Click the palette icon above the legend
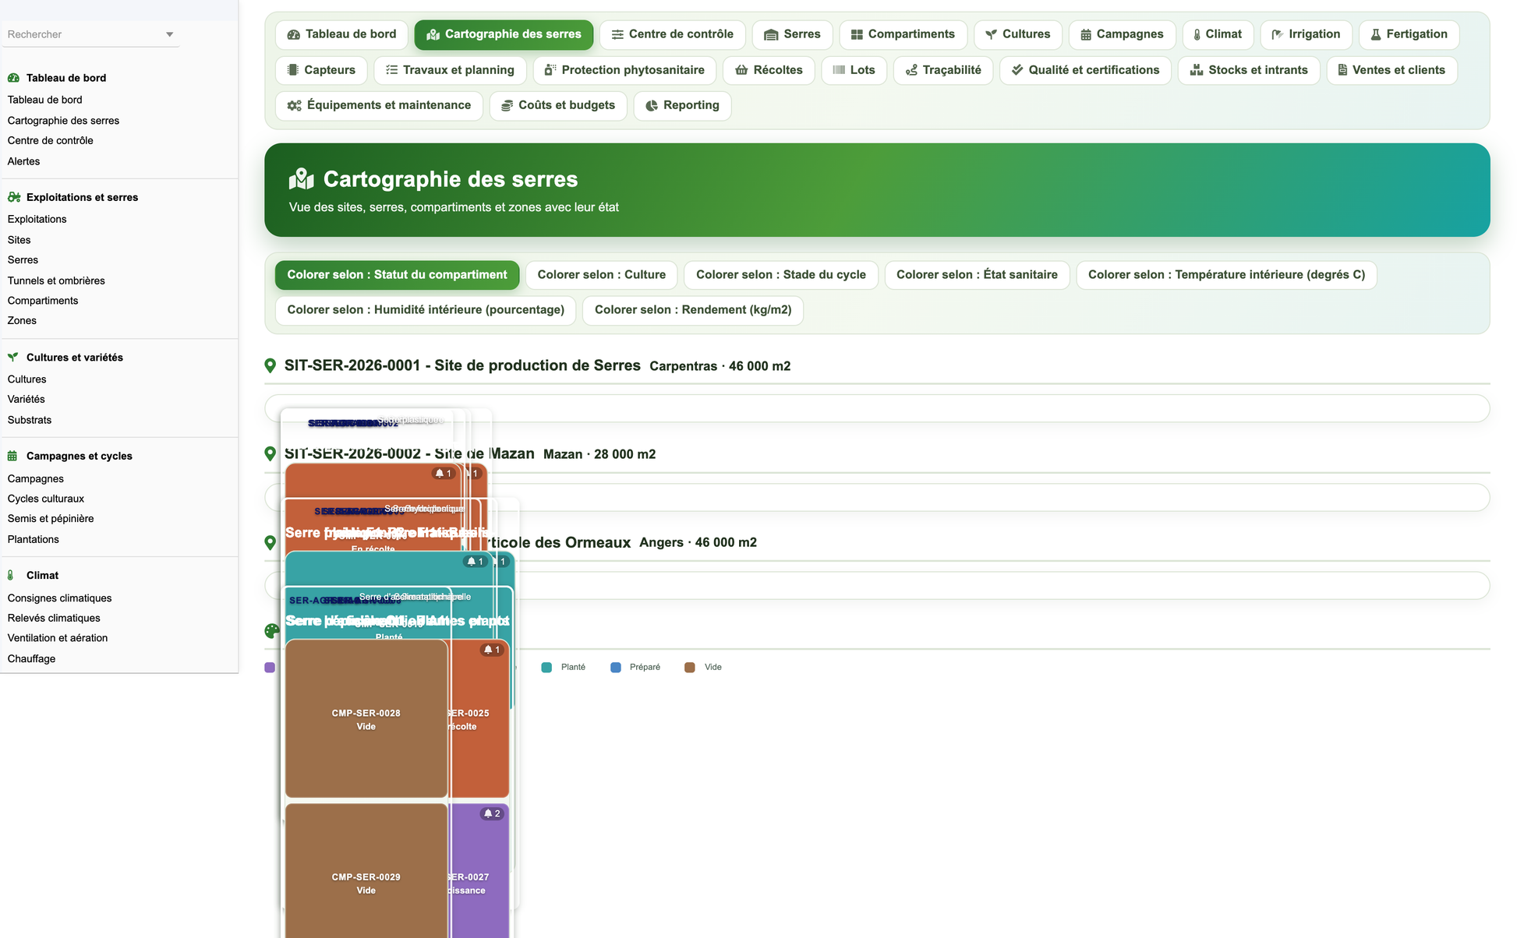 tap(271, 631)
